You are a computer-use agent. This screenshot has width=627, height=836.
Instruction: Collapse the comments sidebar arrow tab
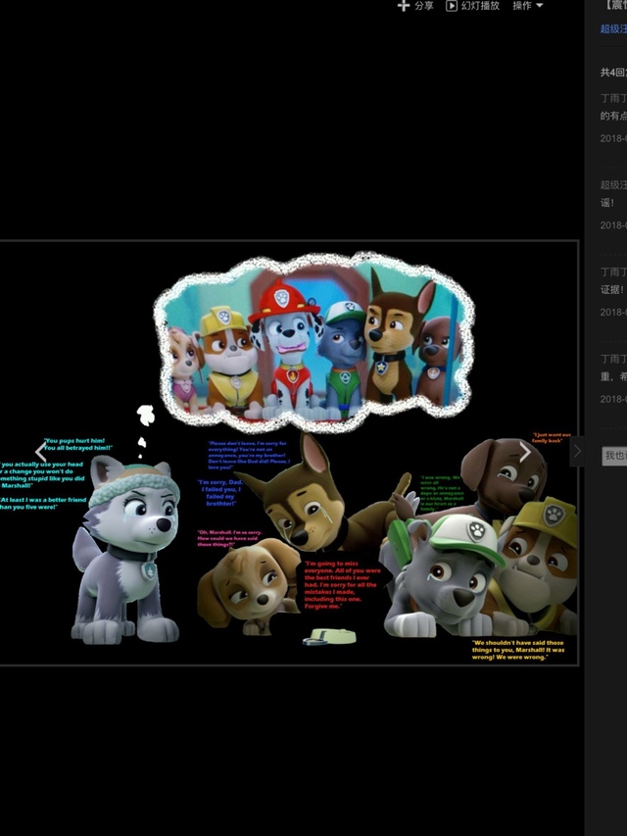[577, 451]
